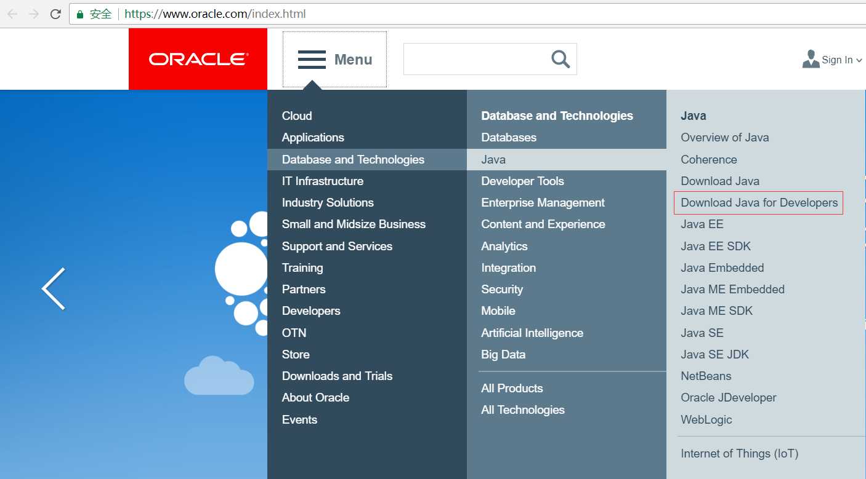Open the Developers menu item

click(311, 311)
